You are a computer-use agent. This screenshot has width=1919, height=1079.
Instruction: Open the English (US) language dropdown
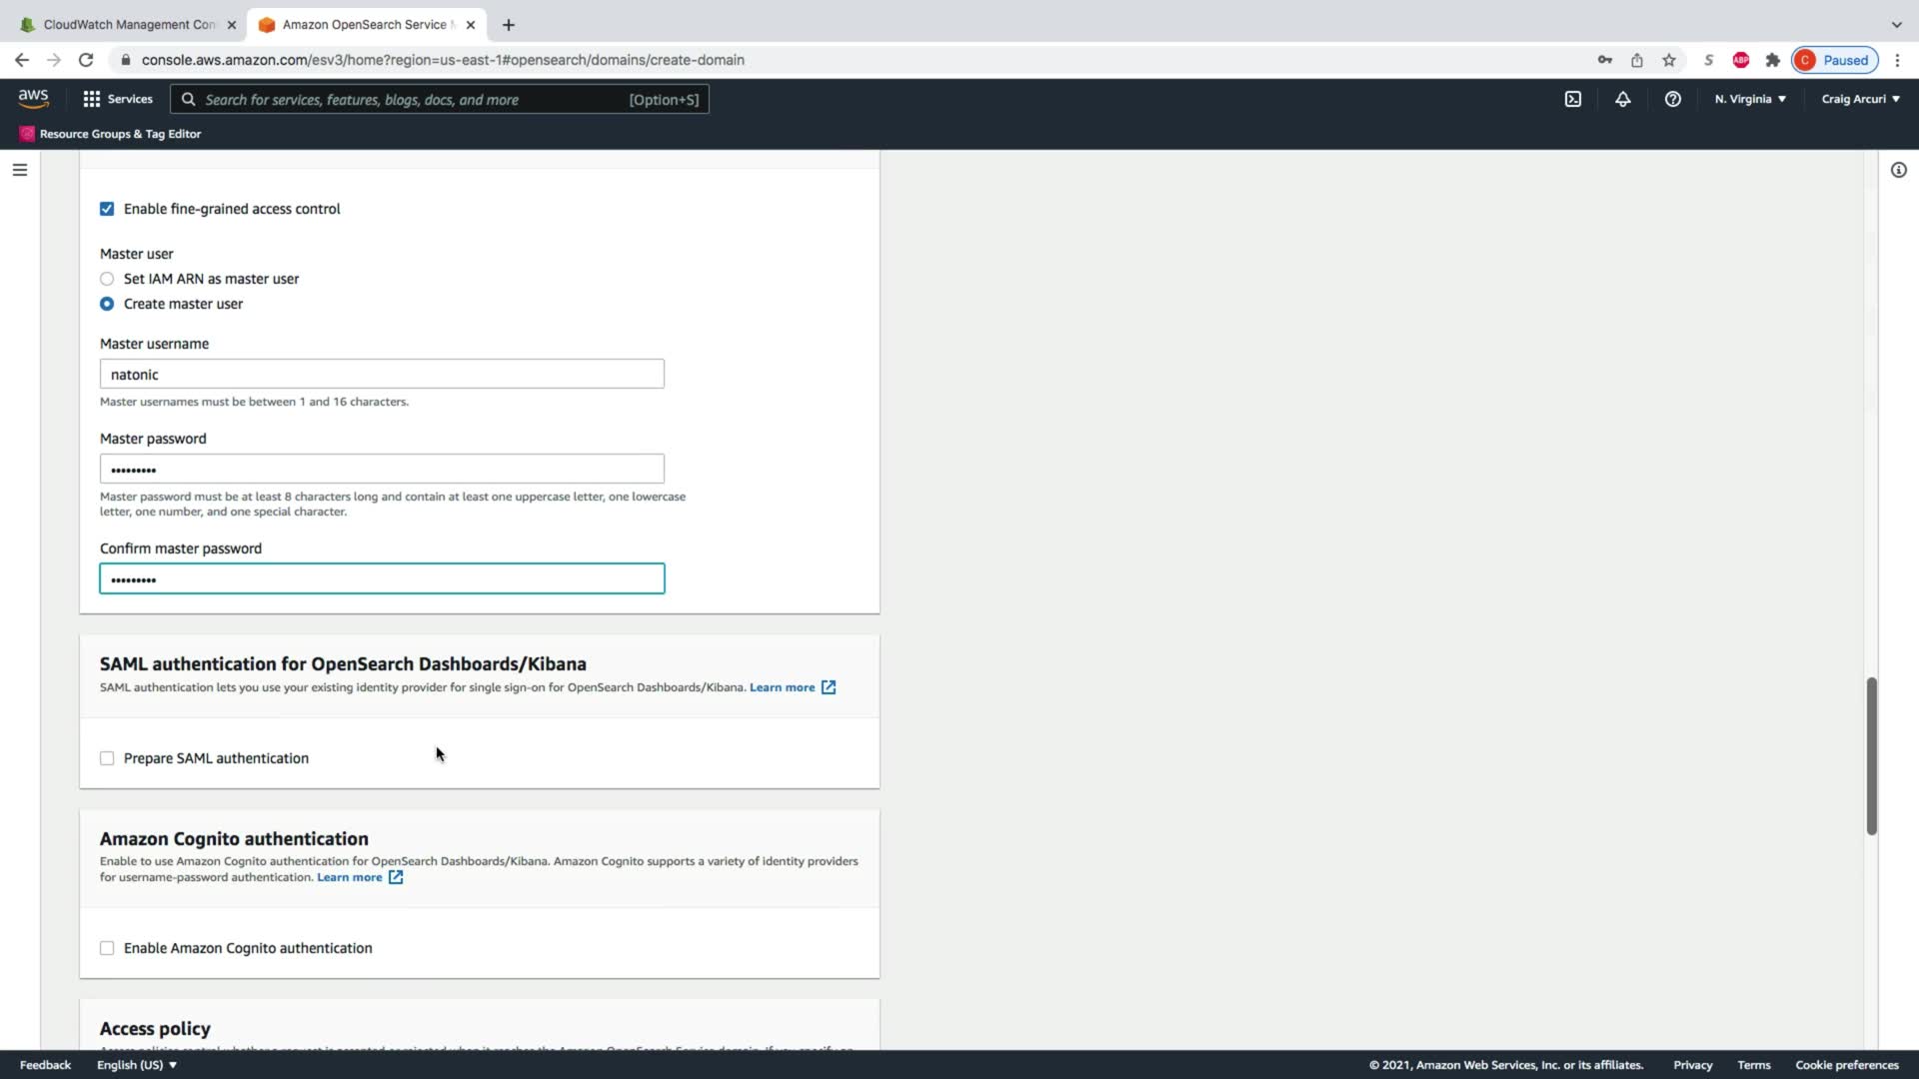[x=137, y=1065]
